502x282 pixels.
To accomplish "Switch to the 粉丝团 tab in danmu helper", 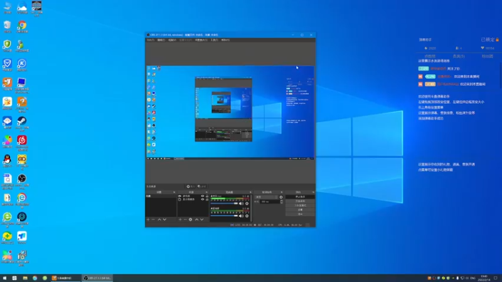I will point(488,56).
